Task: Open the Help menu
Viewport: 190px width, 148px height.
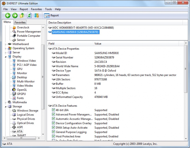Action: coord(58,9)
